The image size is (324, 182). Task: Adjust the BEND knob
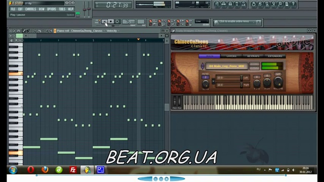coord(206,84)
